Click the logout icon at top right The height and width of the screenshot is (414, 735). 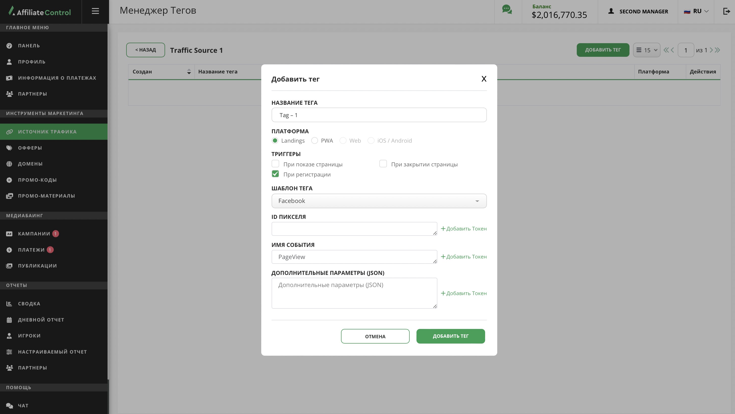tap(726, 11)
